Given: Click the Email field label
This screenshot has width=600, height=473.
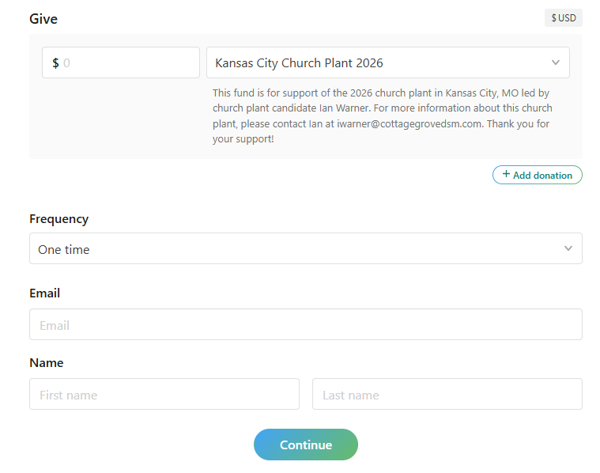Looking at the screenshot, I should coord(45,293).
